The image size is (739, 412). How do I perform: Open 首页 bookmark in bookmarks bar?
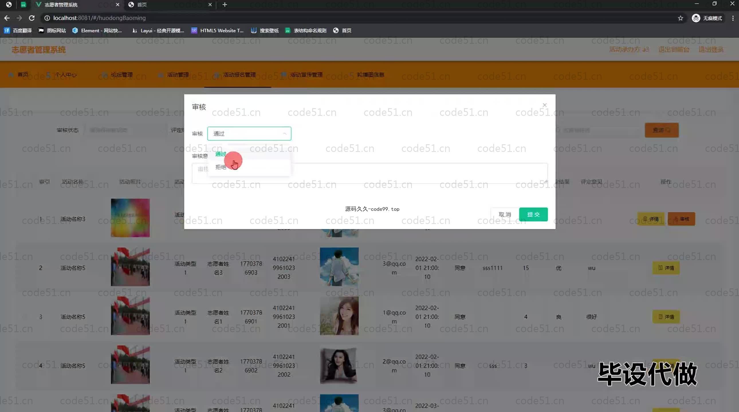(342, 30)
